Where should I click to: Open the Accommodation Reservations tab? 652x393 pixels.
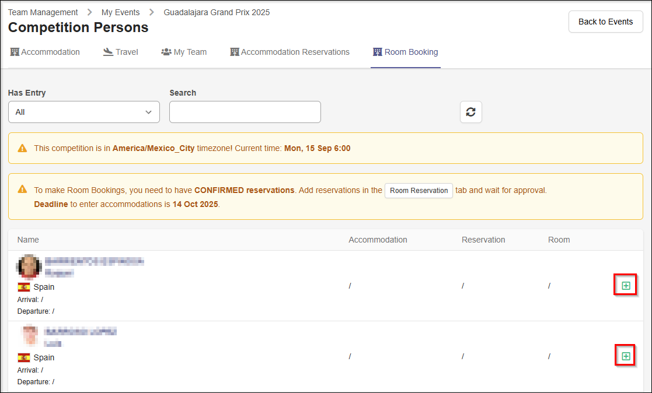[290, 52]
